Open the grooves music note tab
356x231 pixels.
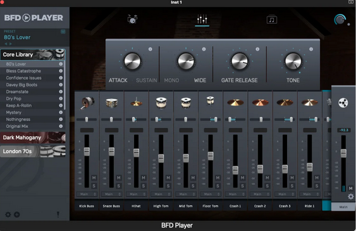click(272, 20)
